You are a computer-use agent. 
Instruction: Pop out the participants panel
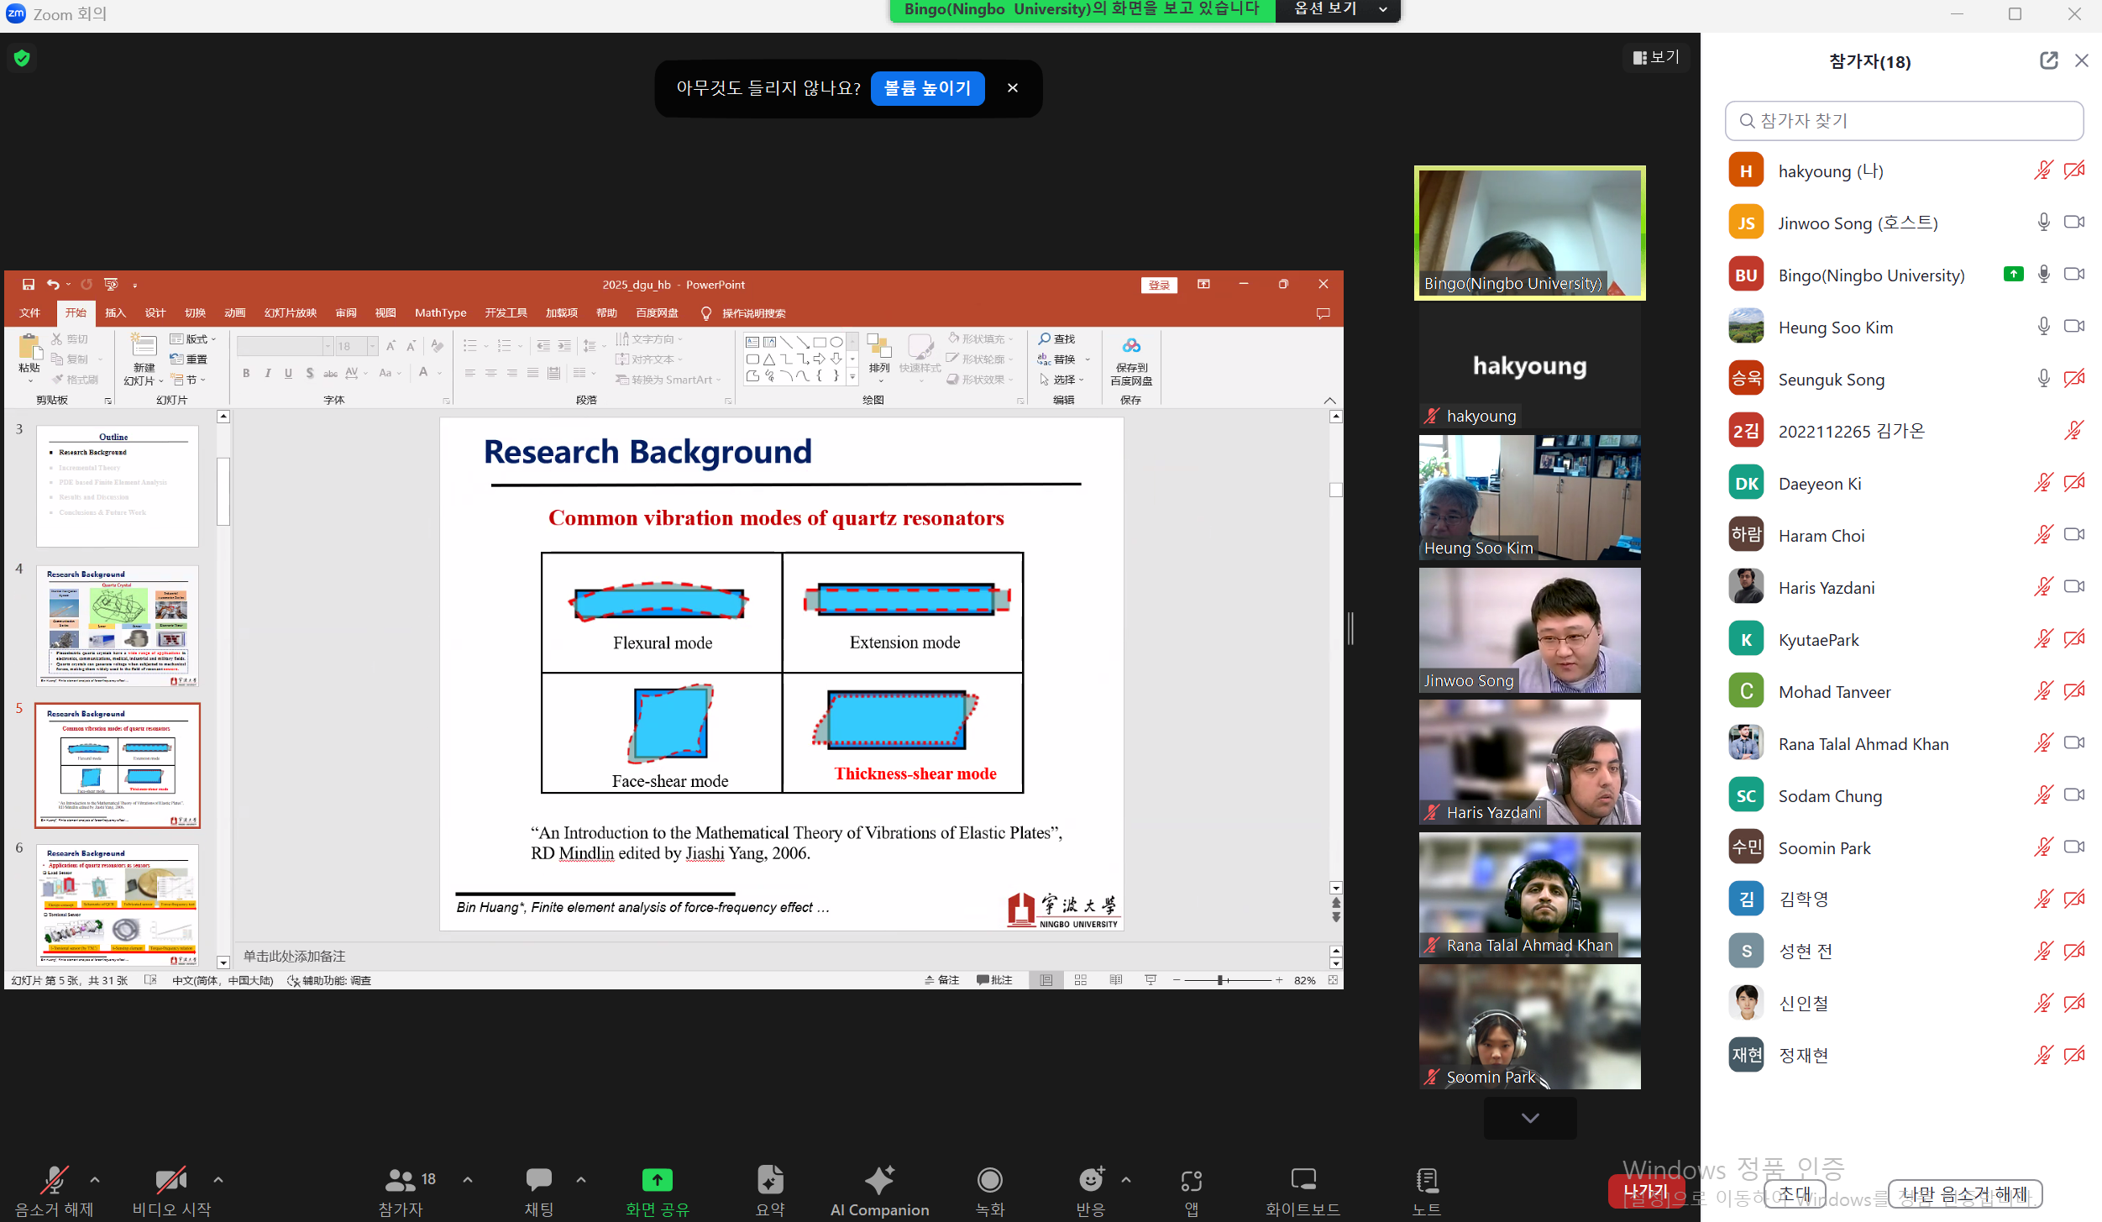(x=2048, y=60)
